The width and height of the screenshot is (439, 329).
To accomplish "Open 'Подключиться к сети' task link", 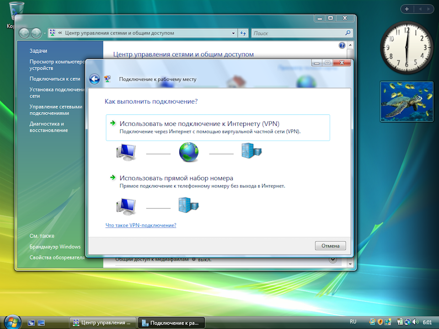I will point(55,79).
